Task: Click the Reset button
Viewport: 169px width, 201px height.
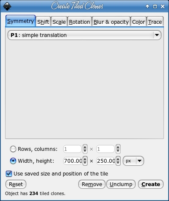Action: [16, 184]
